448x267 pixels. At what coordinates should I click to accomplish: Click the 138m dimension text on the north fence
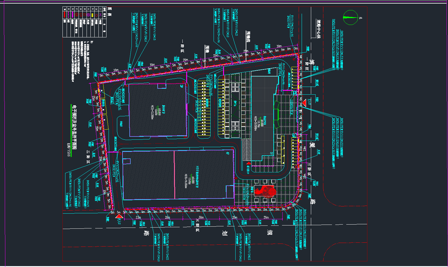[x=180, y=68]
